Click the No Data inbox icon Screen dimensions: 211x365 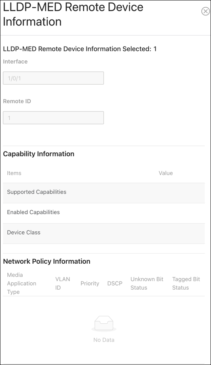pyautogui.click(x=104, y=324)
